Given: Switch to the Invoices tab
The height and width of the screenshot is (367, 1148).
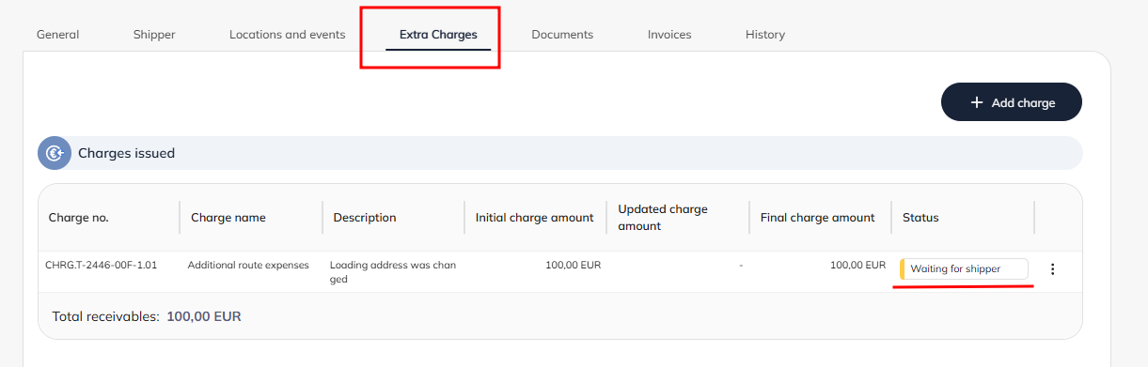Looking at the screenshot, I should (669, 35).
